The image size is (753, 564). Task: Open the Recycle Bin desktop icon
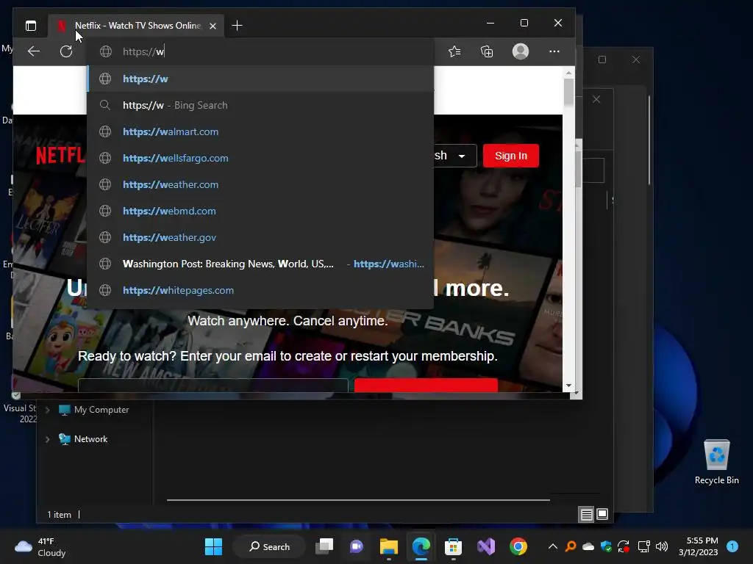click(716, 461)
